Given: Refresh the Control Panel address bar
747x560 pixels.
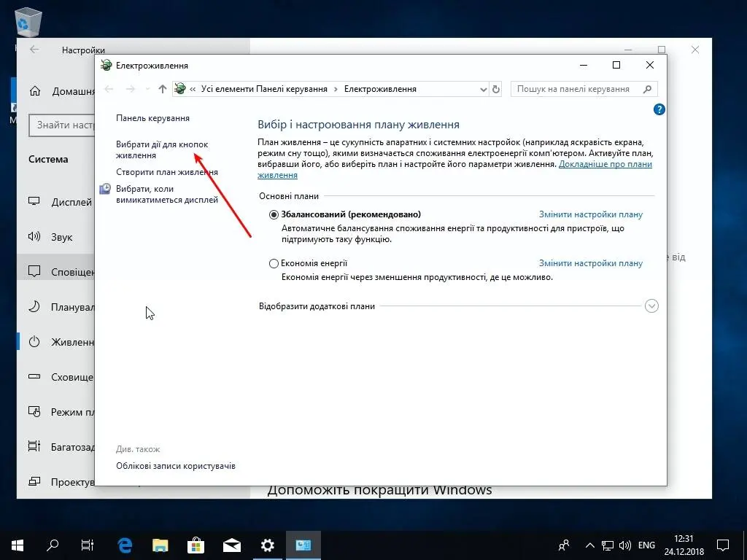Looking at the screenshot, I should point(496,89).
